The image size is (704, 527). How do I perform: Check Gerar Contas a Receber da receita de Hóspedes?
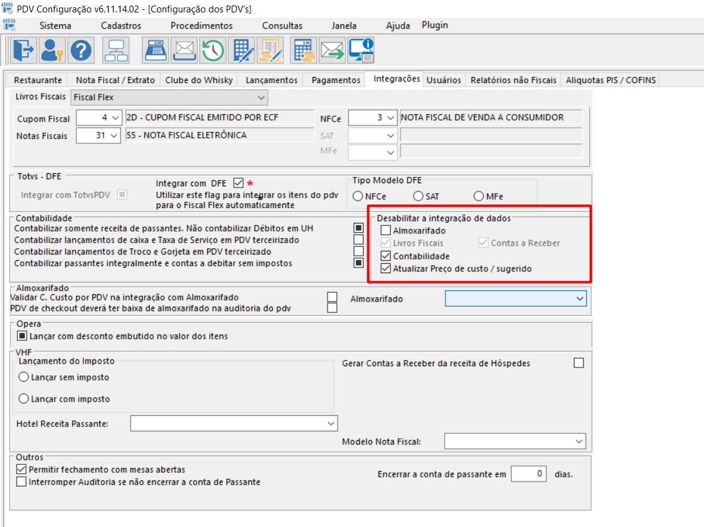click(579, 363)
